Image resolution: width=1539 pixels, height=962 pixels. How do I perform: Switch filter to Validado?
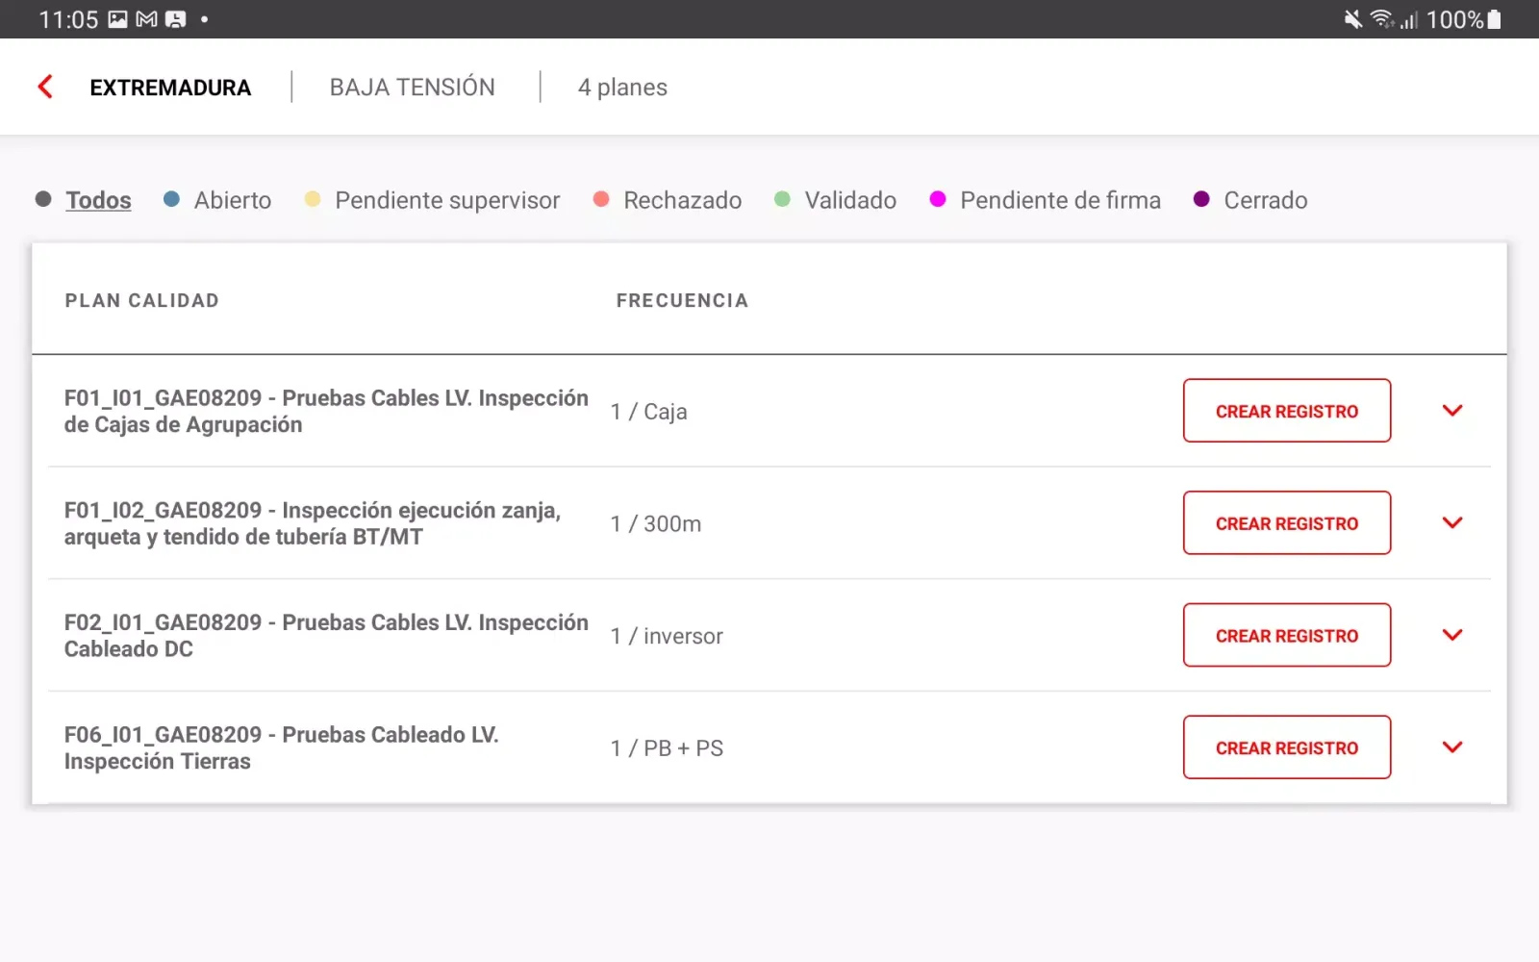click(850, 200)
